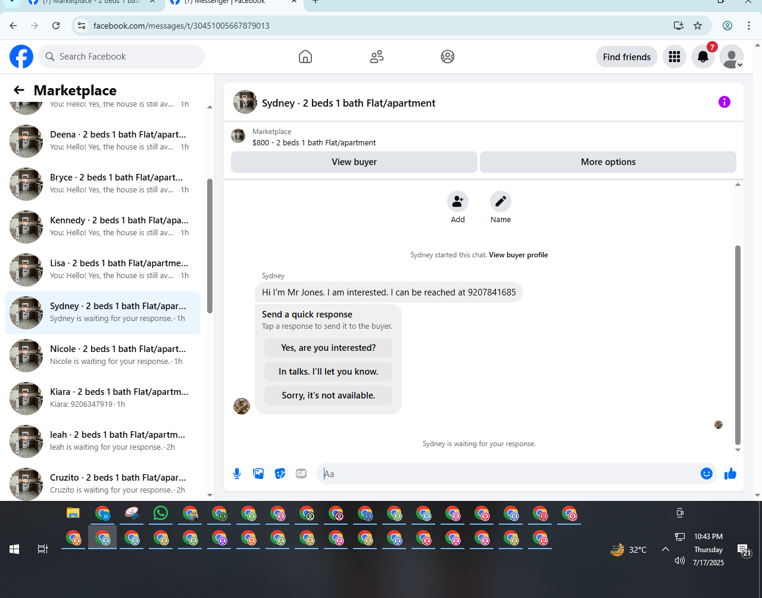The width and height of the screenshot is (762, 598).
Task: Open the Kennedy conversation
Action: pyautogui.click(x=102, y=227)
